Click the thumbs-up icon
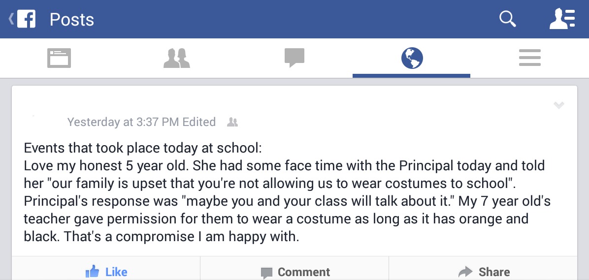This screenshot has height=280, width=589. click(x=92, y=271)
